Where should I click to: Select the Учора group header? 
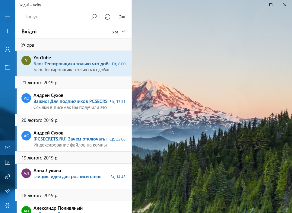(73, 45)
